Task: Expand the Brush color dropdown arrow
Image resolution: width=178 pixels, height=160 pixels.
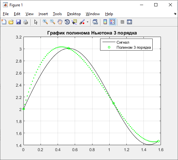Action: coord(87,22)
